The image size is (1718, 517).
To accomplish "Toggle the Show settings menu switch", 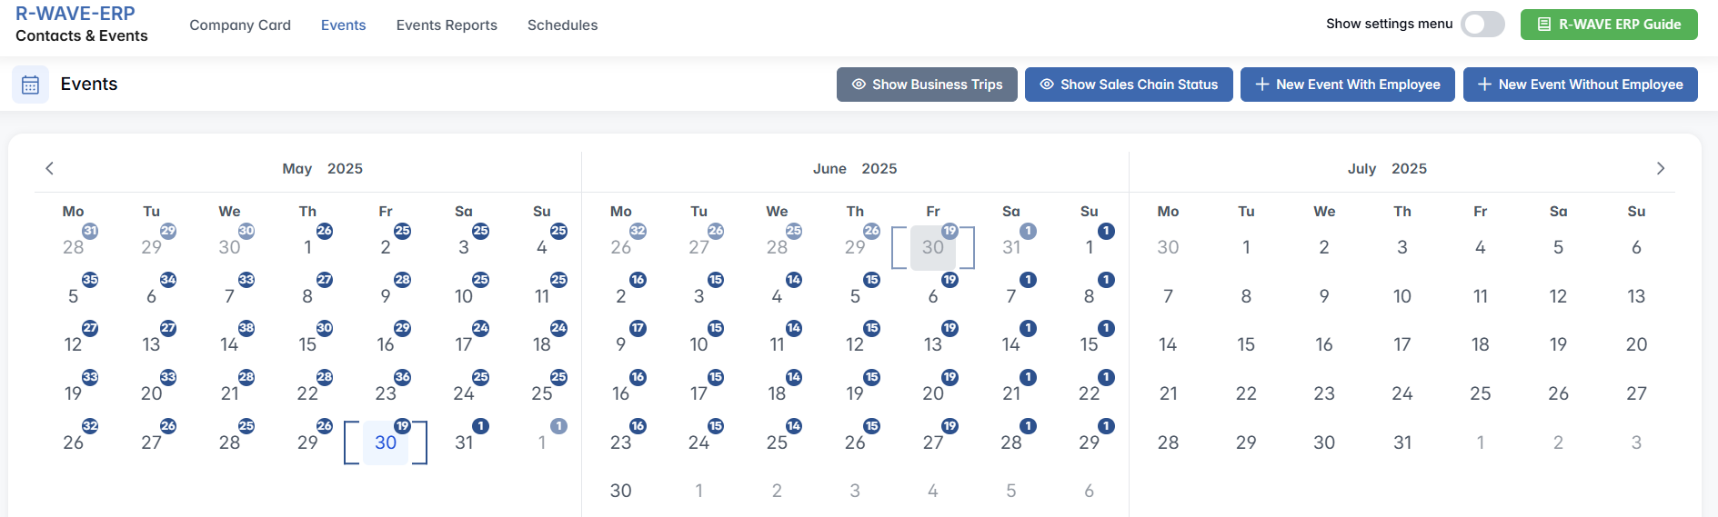I will coord(1482,25).
